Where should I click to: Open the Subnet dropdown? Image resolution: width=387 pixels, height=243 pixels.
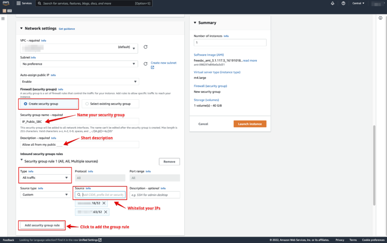click(x=79, y=64)
